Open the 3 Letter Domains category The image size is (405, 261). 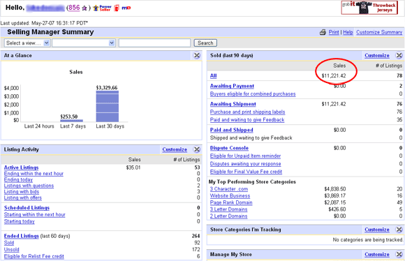228,209
